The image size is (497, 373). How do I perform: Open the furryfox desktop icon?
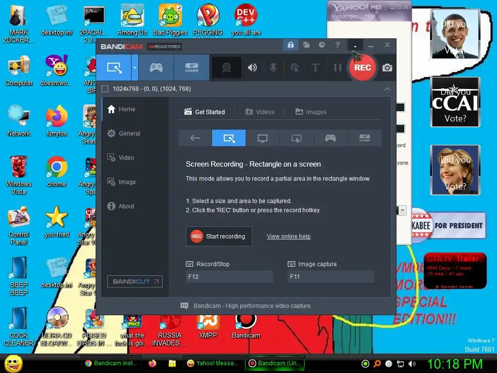coord(56,120)
